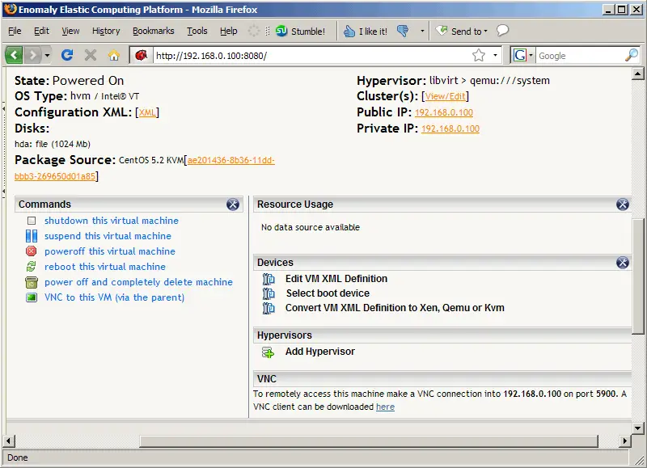Click the red poweroff virtual machine icon
Image resolution: width=647 pixels, height=468 pixels.
tap(32, 251)
